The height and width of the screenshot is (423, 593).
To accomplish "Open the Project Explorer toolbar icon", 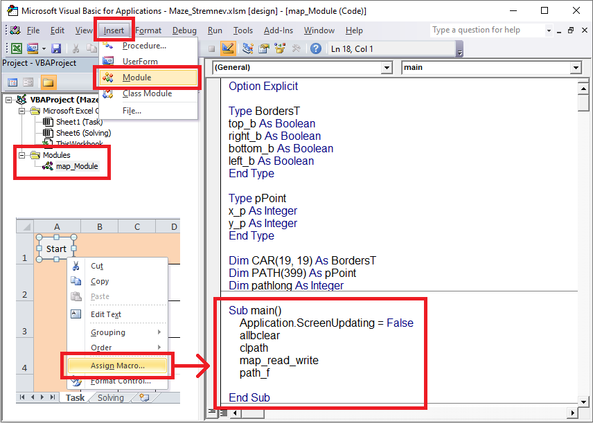I will pyautogui.click(x=248, y=48).
